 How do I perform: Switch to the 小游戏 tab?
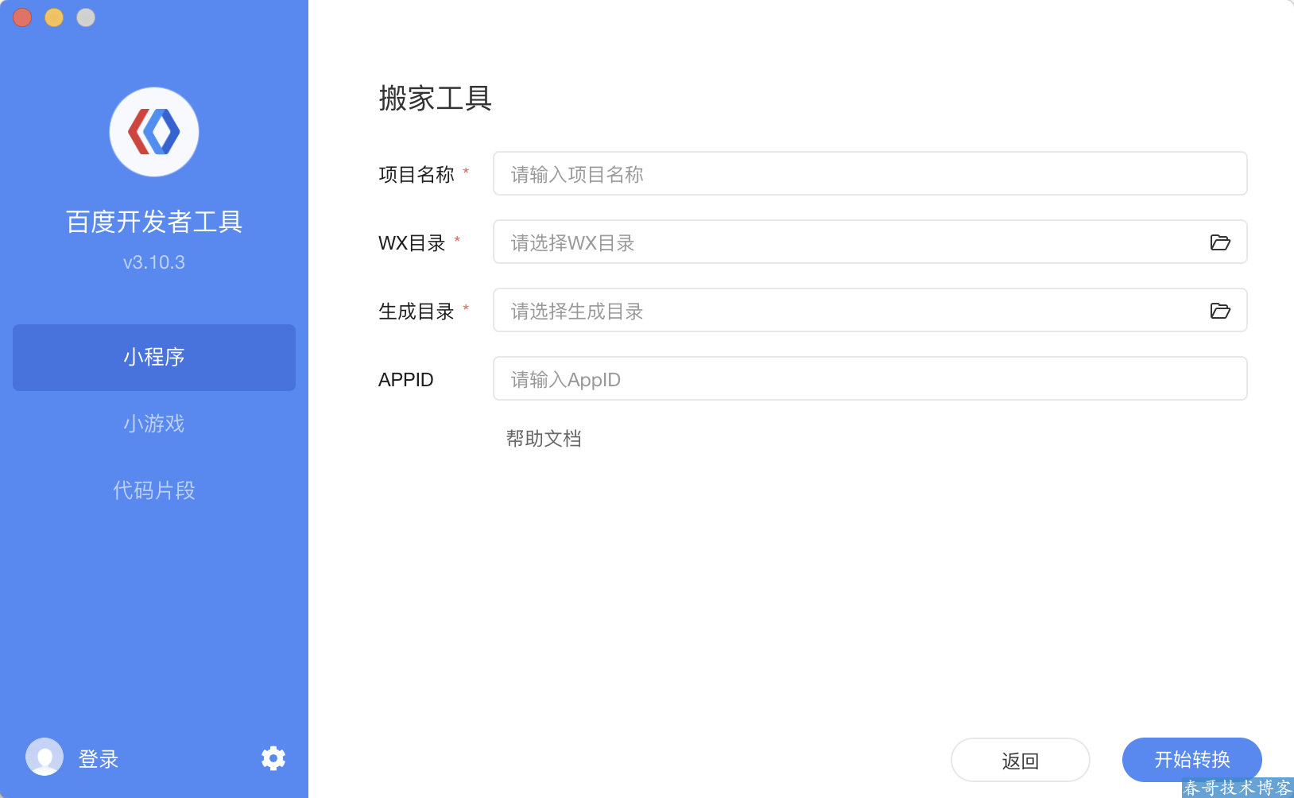pyautogui.click(x=154, y=424)
